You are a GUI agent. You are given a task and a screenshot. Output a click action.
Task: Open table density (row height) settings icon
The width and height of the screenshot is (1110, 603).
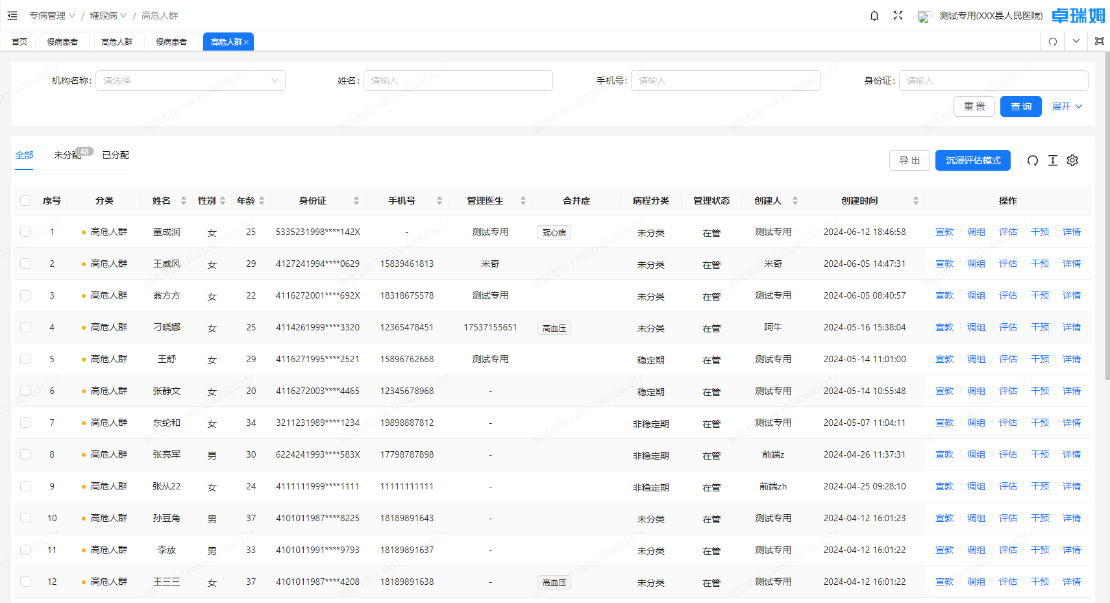click(x=1053, y=160)
